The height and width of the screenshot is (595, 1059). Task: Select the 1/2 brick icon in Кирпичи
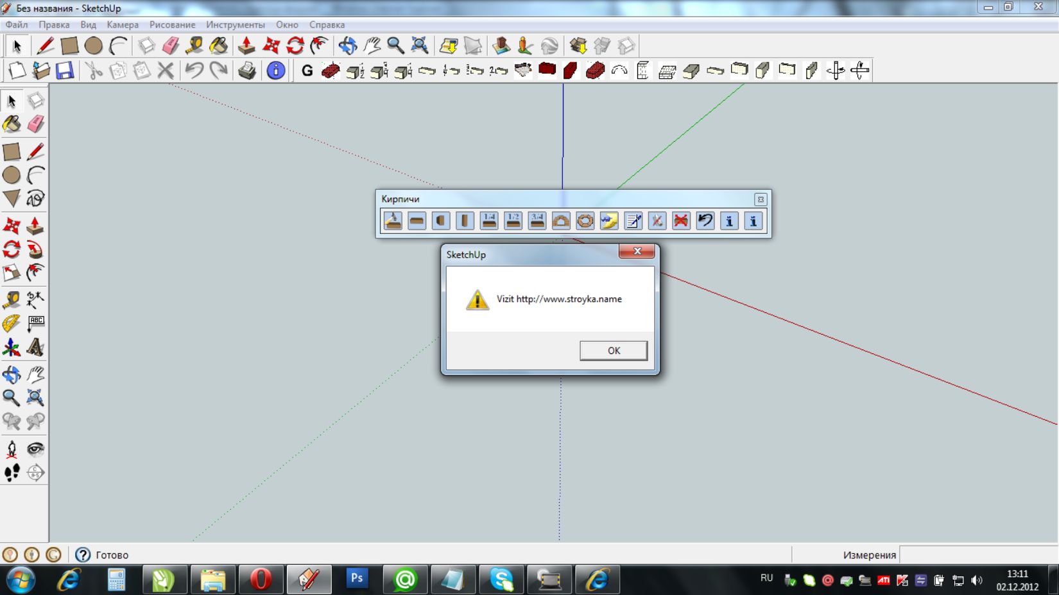click(513, 221)
